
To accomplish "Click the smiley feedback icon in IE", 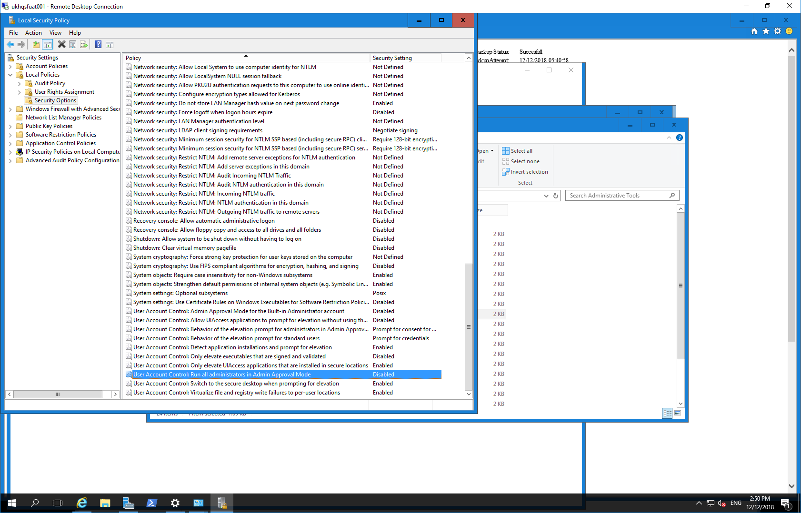I will [x=789, y=31].
